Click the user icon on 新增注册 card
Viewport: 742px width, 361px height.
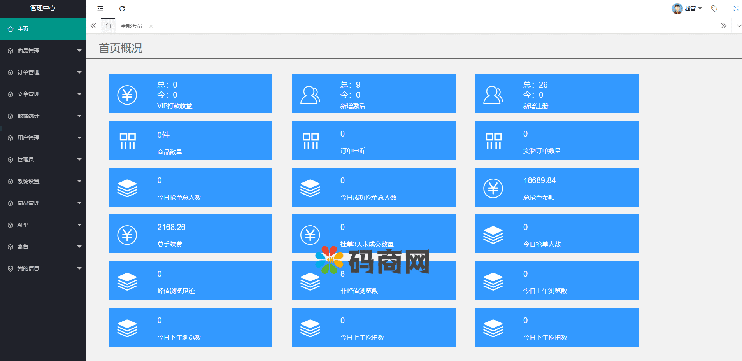[493, 95]
